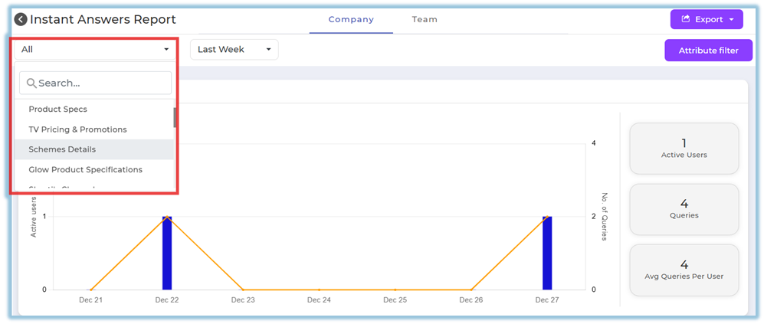Click the Avg Queries Per User card
Screen dimensions: 764x324
point(684,270)
